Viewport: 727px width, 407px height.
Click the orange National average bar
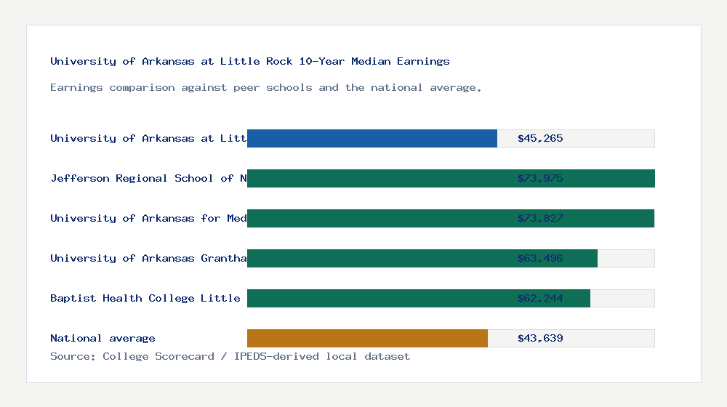coord(367,338)
